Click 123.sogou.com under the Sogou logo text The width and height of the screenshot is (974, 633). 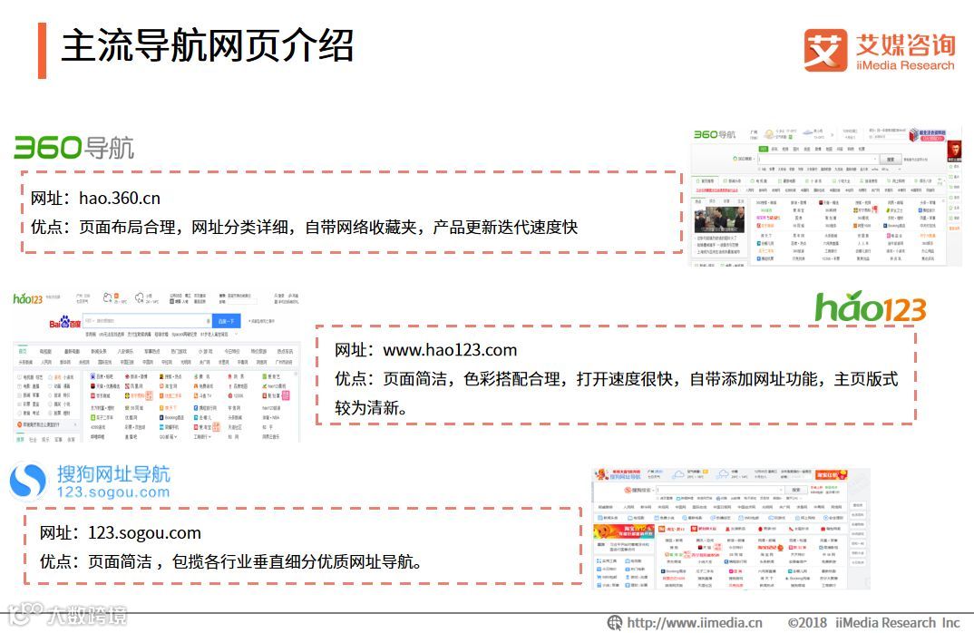(x=113, y=492)
